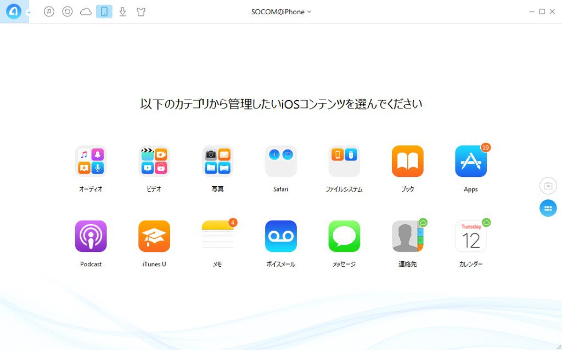Open the shirt skin toolbar icon
562x350 pixels.
tap(141, 12)
